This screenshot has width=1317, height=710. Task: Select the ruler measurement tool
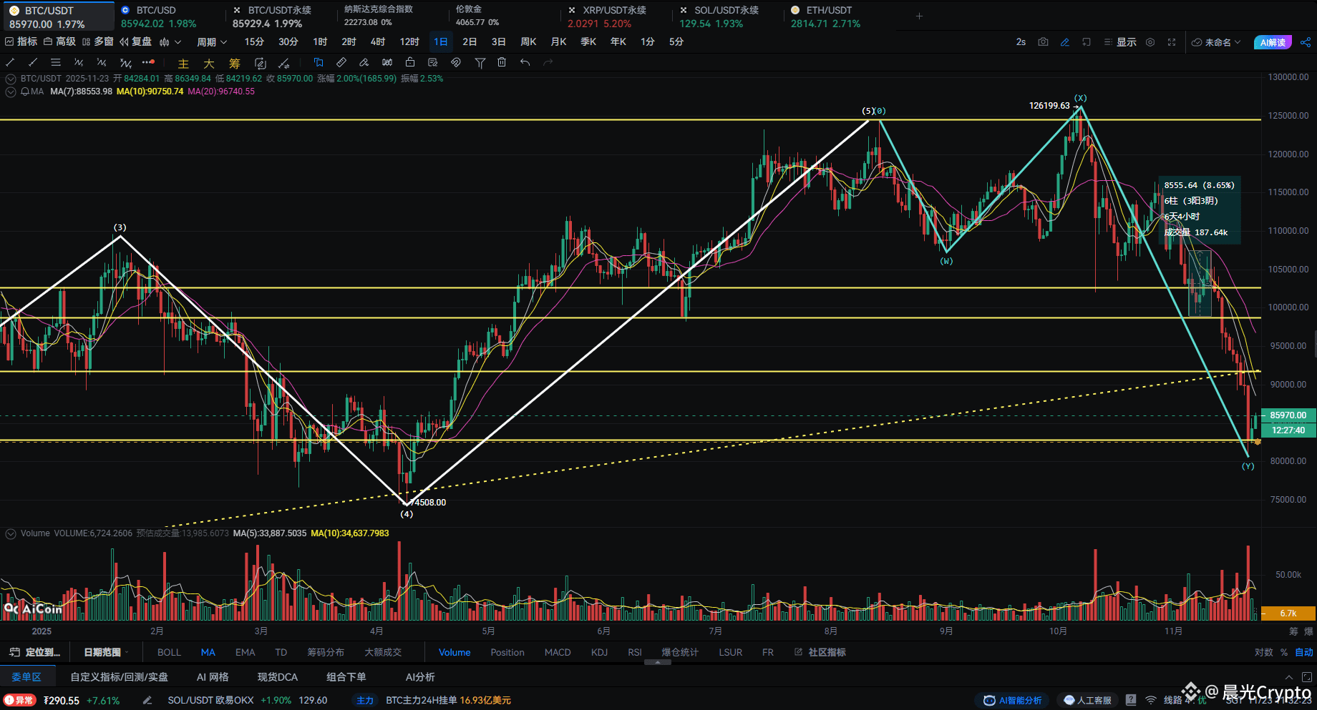coord(341,63)
